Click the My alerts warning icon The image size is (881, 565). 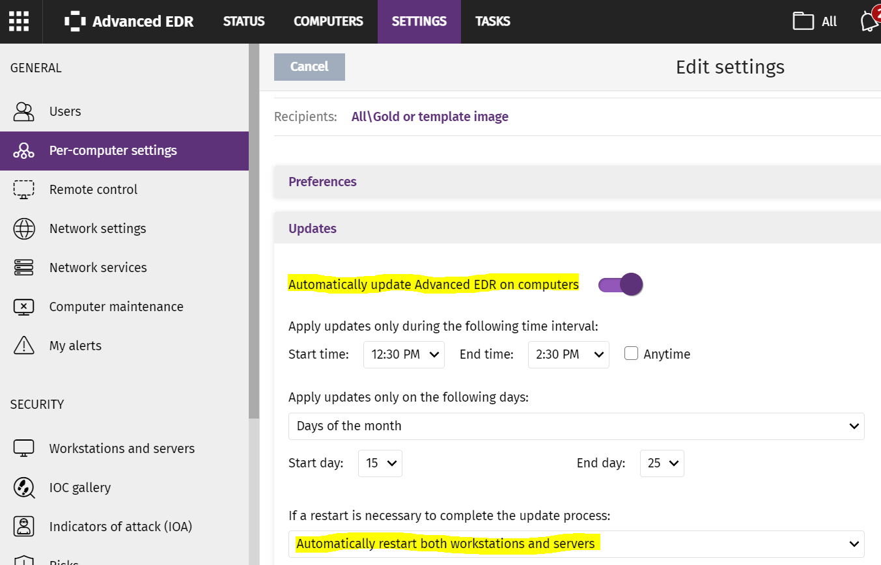pyautogui.click(x=24, y=346)
